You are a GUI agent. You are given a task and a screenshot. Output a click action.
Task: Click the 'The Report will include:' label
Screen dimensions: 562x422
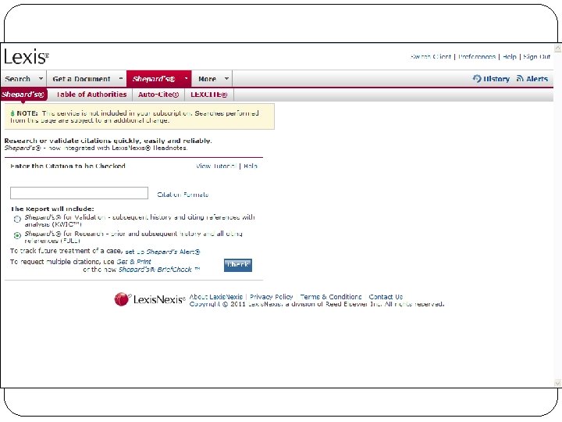(x=52, y=209)
